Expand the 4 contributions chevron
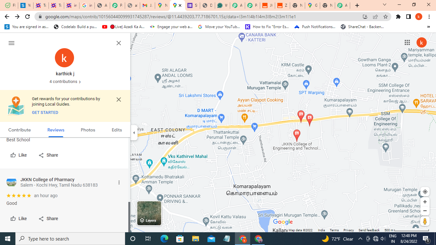The width and height of the screenshot is (436, 245). (x=80, y=82)
